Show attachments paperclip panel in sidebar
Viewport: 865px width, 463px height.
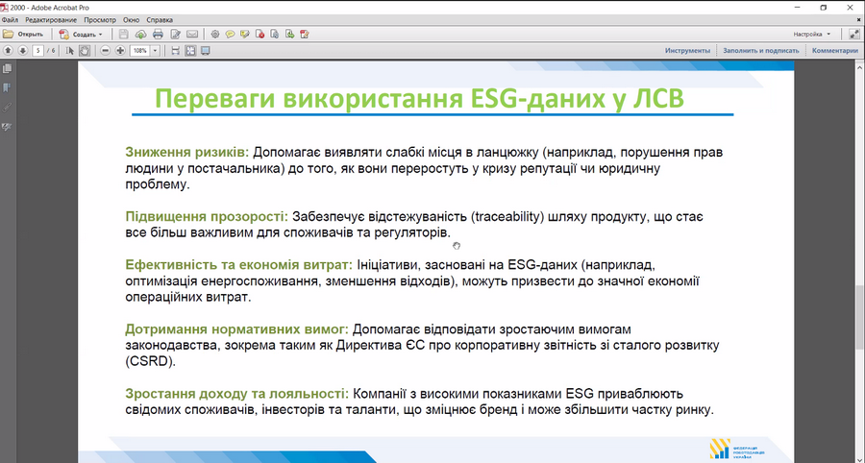(7, 107)
